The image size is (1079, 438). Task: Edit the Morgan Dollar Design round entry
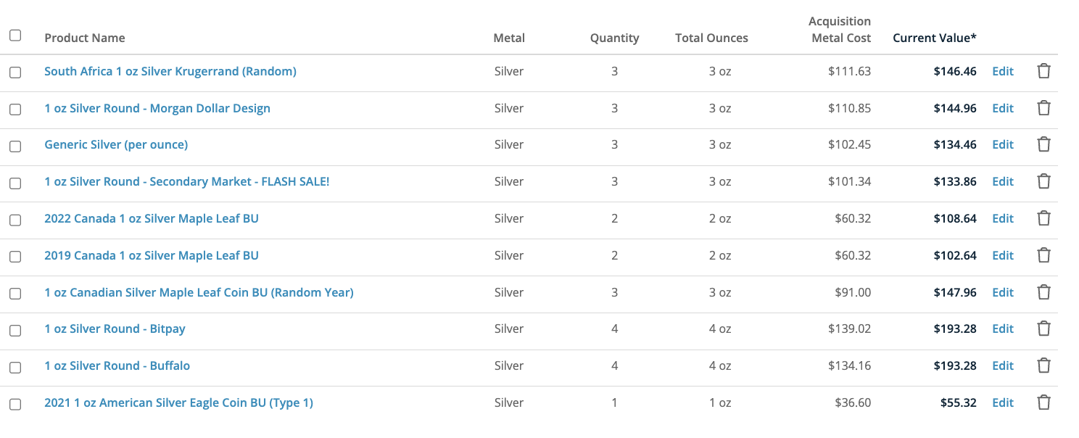pyautogui.click(x=1003, y=108)
